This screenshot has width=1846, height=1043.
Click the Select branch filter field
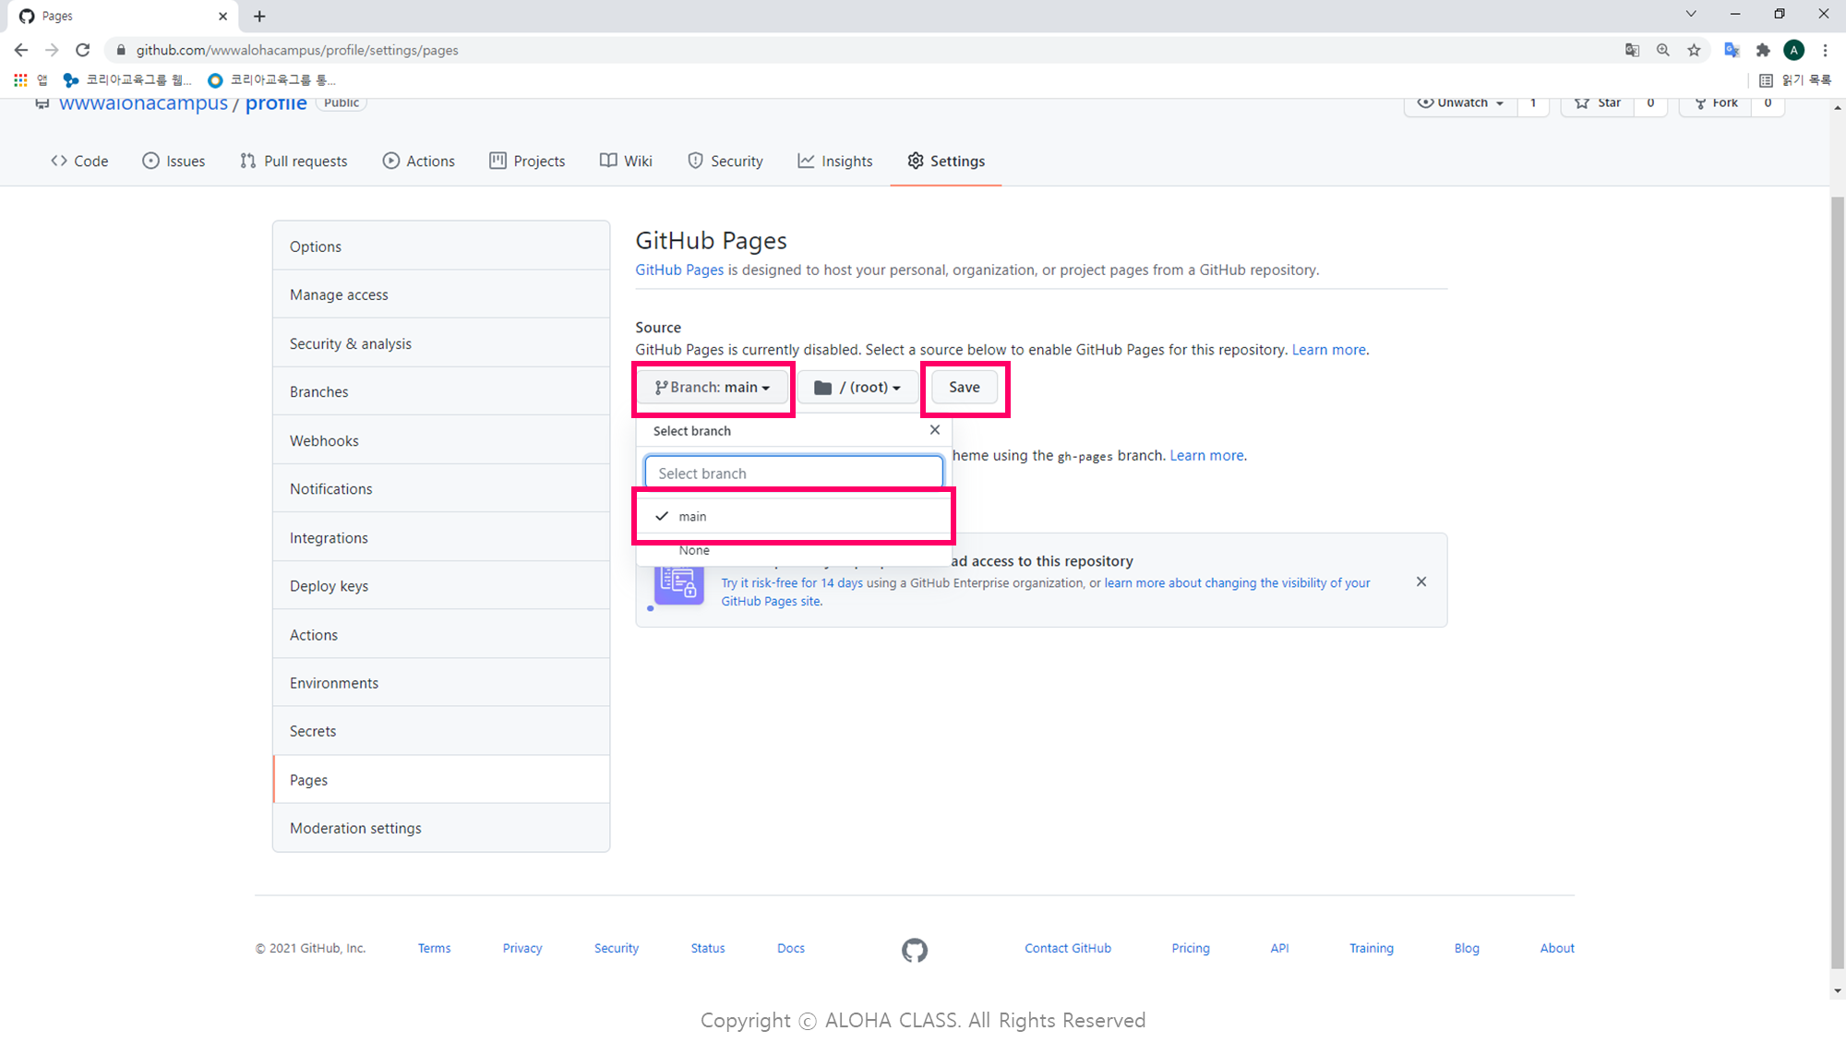(x=794, y=473)
